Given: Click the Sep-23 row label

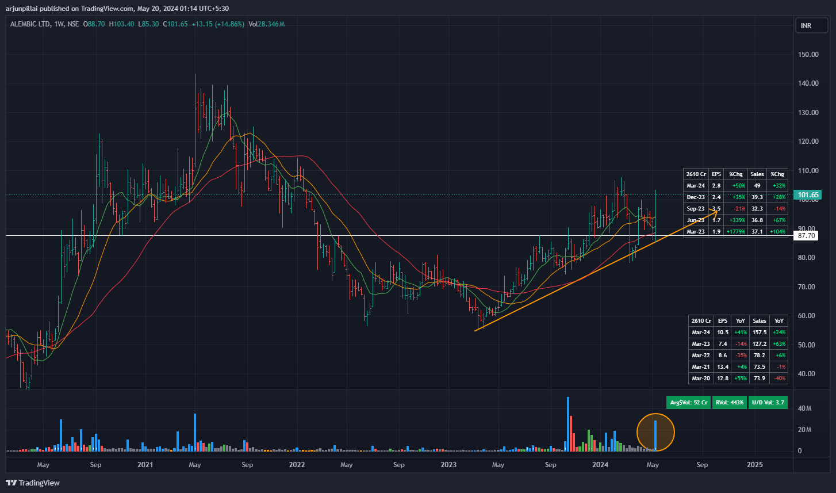Looking at the screenshot, I should click(x=696, y=208).
